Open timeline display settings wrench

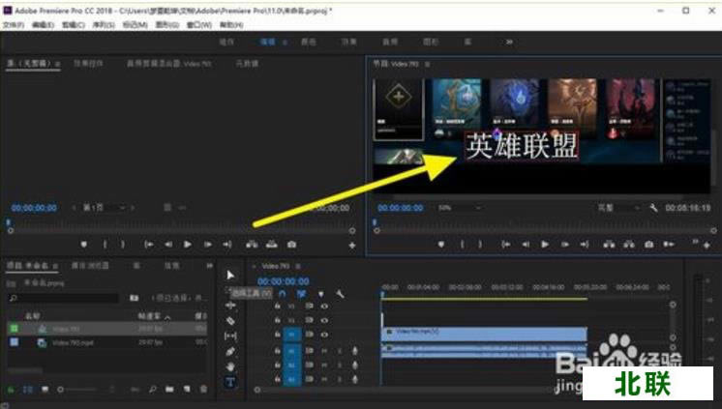(341, 294)
